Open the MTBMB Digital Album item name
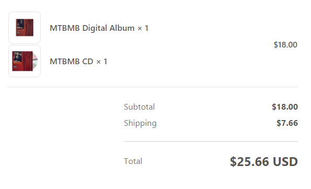This screenshot has width=311, height=189. pos(92,28)
